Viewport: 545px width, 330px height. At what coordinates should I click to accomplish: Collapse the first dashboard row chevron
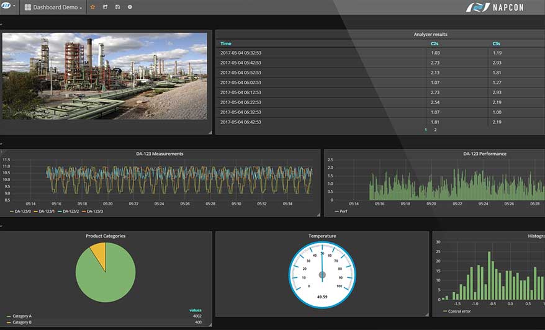coord(2,25)
